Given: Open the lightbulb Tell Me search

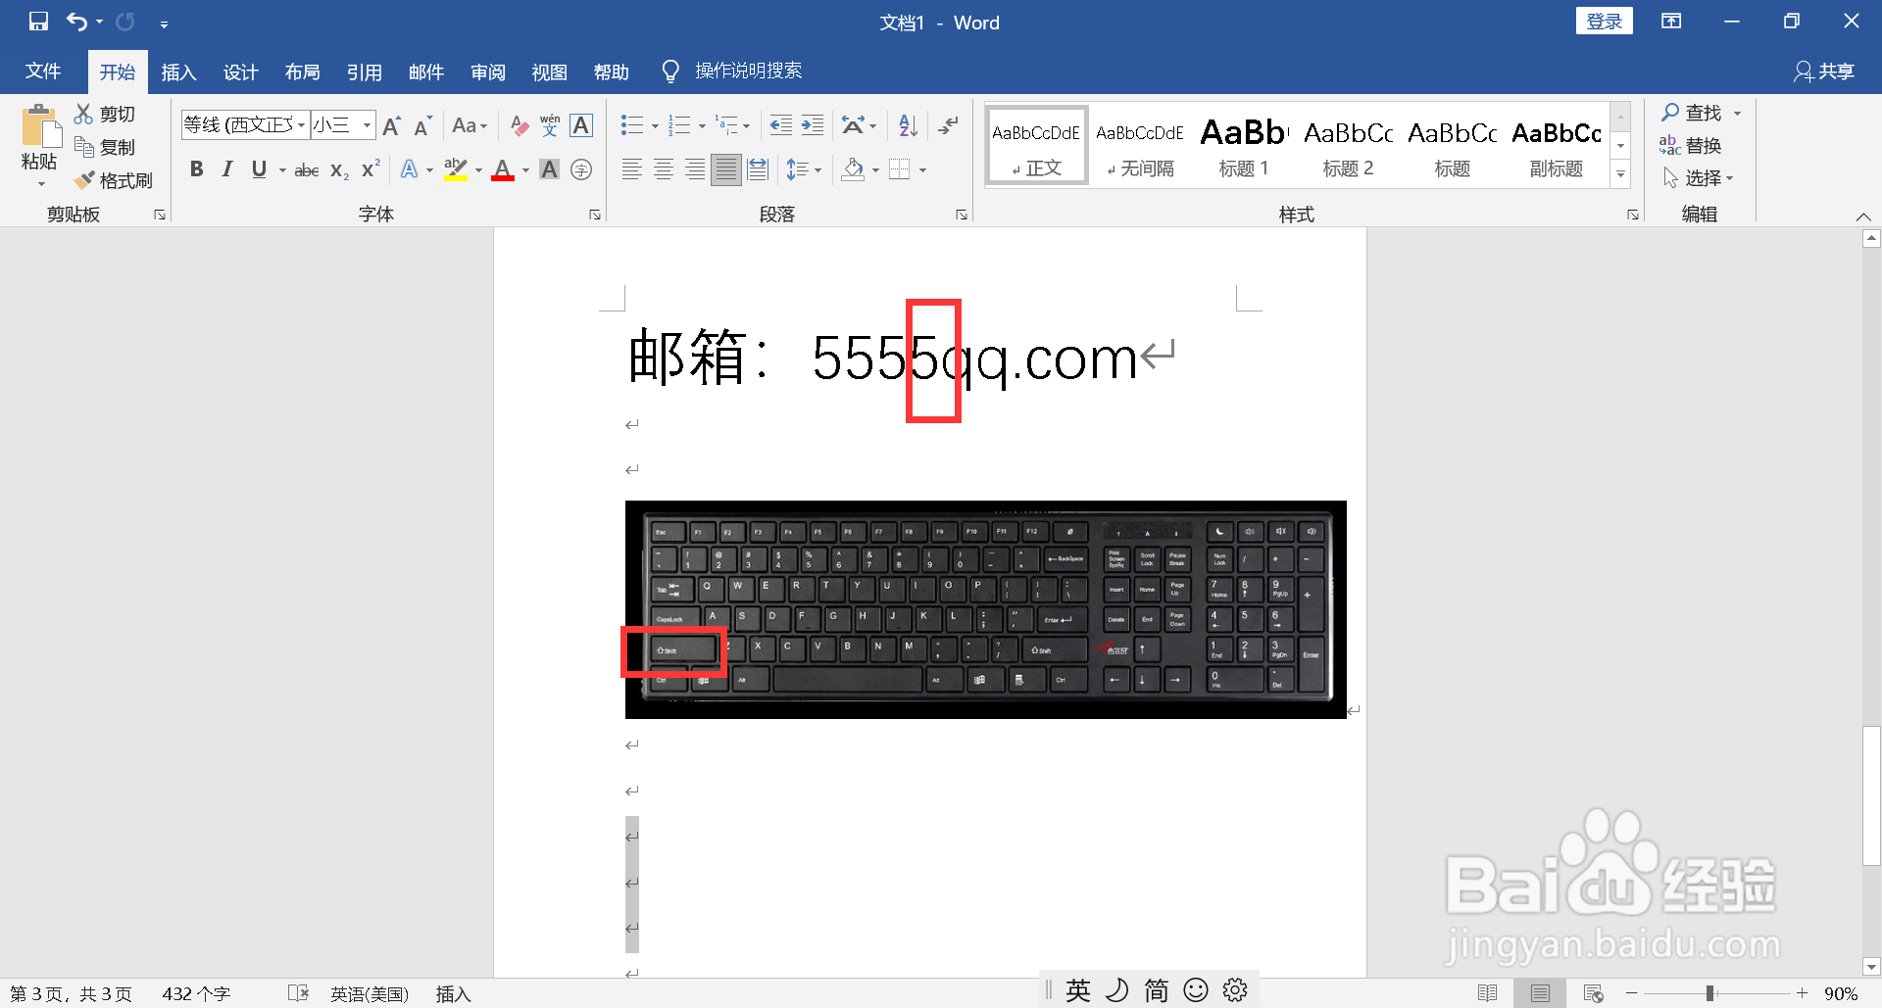Looking at the screenshot, I should (670, 71).
